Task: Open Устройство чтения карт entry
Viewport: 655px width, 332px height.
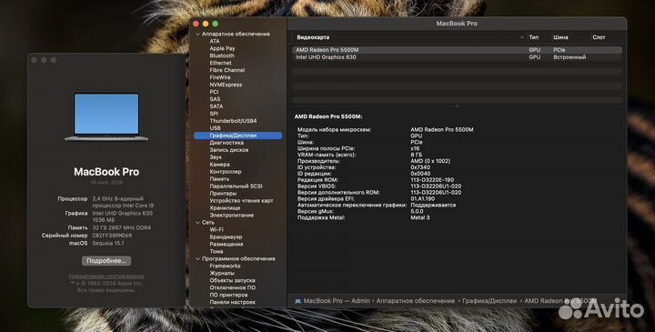Action: (241, 201)
